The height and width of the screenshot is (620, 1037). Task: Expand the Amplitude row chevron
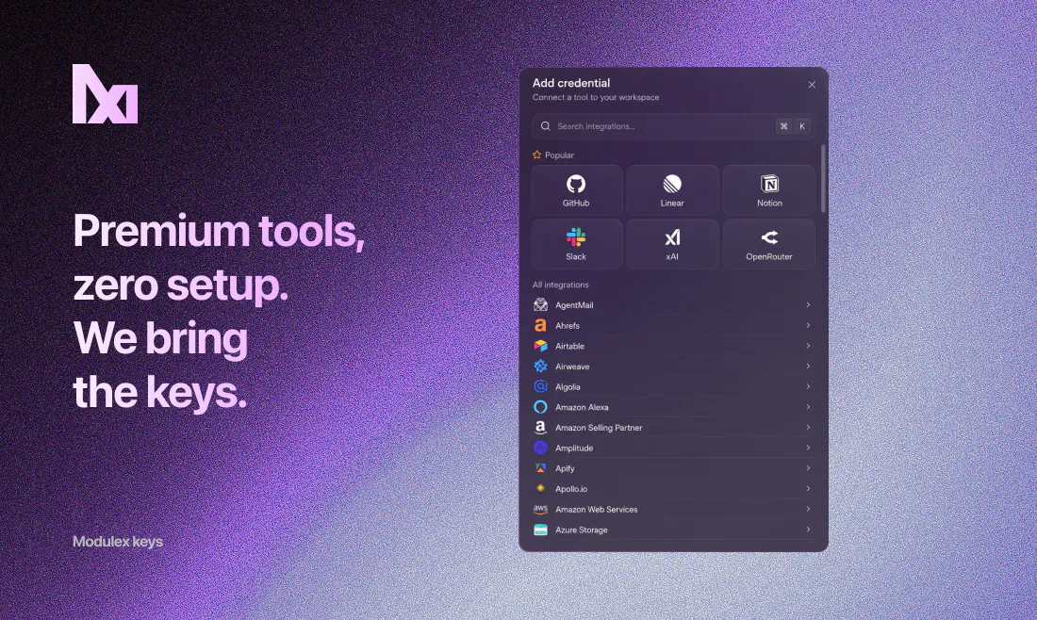click(x=808, y=448)
